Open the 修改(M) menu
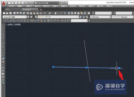The width and height of the screenshot is (134, 97). pyautogui.click(x=82, y=6)
